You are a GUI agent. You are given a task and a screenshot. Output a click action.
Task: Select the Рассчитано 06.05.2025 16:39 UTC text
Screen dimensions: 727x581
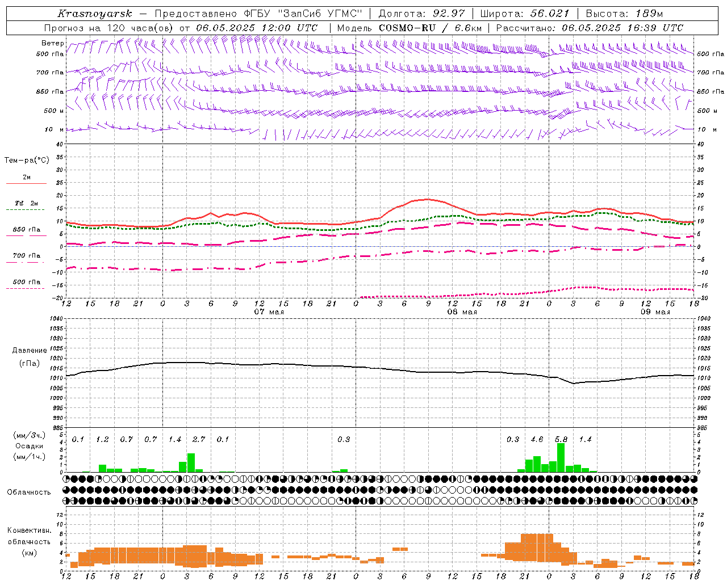[590, 28]
